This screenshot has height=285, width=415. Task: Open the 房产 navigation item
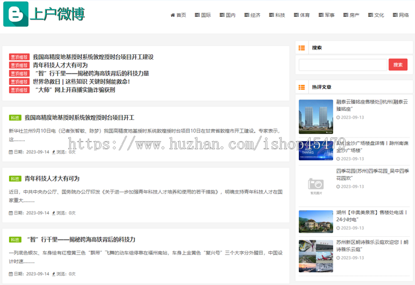pyautogui.click(x=351, y=15)
